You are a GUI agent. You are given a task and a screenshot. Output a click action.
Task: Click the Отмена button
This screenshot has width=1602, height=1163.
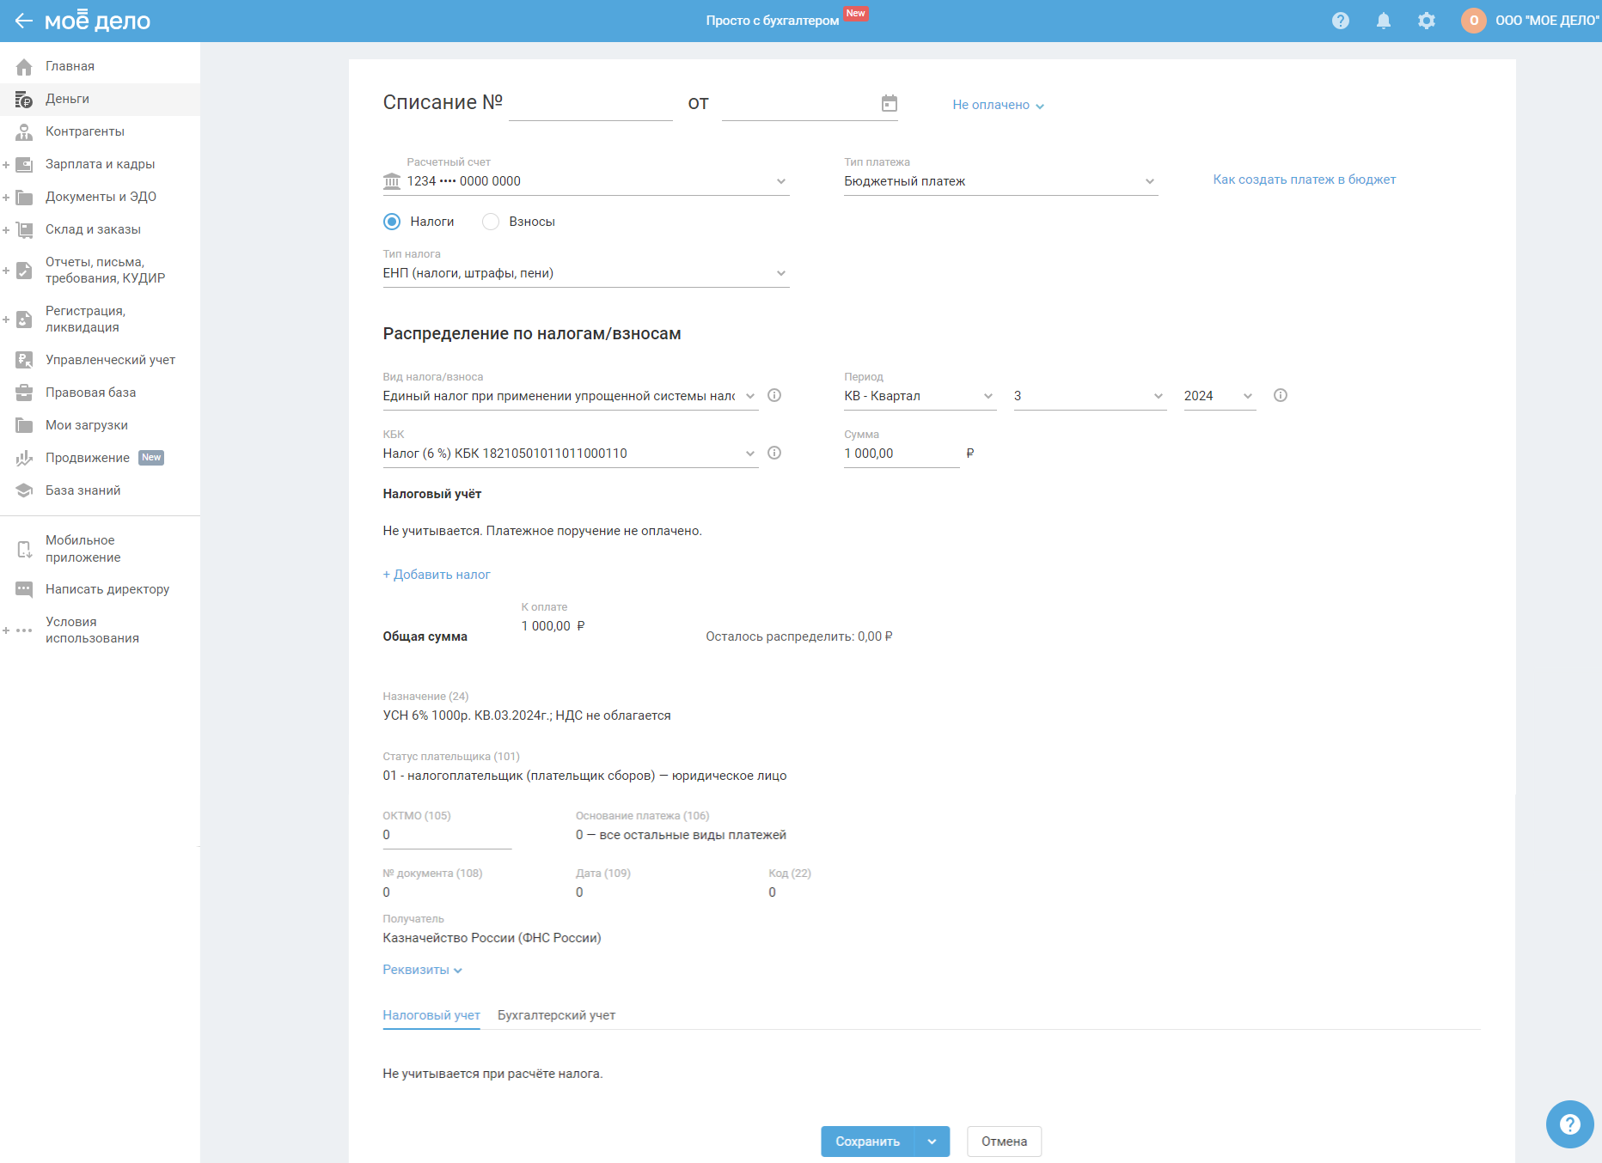1005,1142
